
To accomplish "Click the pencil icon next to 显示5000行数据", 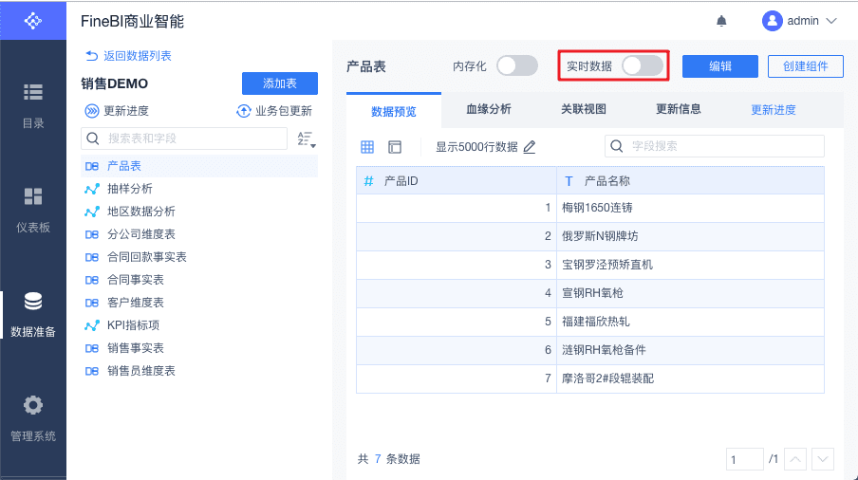I will [530, 147].
